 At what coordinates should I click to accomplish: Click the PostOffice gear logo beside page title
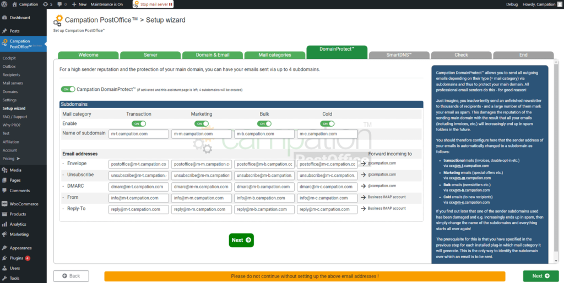(x=58, y=20)
